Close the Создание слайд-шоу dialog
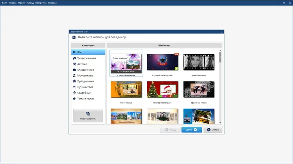The height and width of the screenshot is (164, 293). (222, 32)
